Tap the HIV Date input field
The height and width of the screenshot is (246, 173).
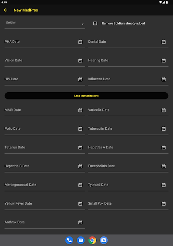point(45,79)
